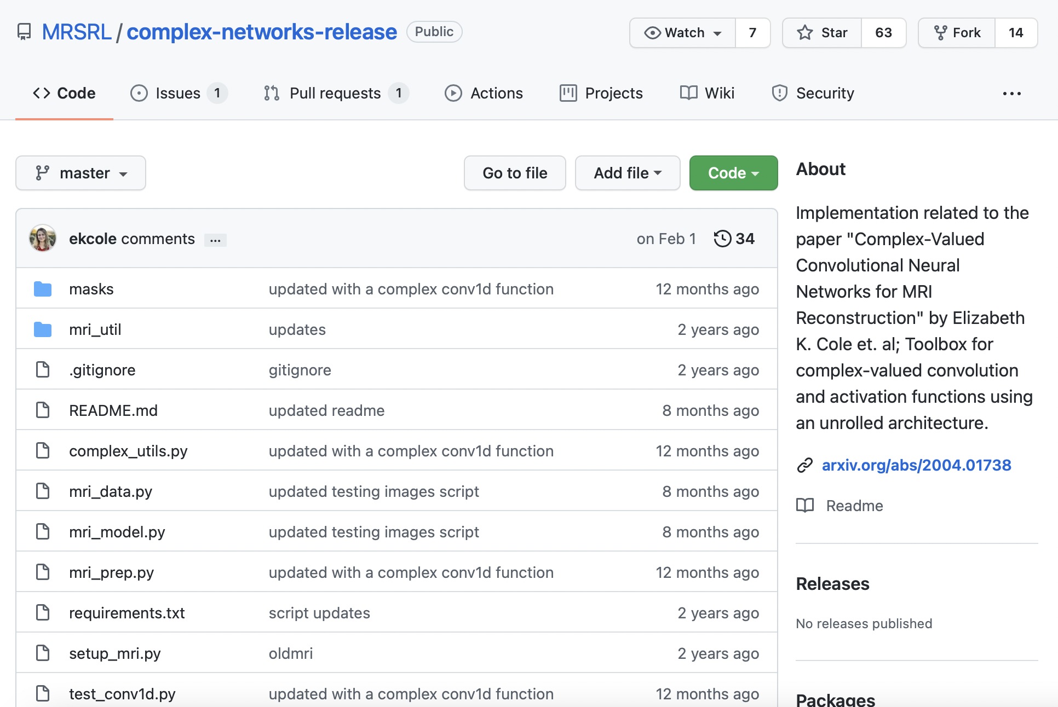Click the README.md file icon
Image resolution: width=1058 pixels, height=707 pixels.
point(43,410)
